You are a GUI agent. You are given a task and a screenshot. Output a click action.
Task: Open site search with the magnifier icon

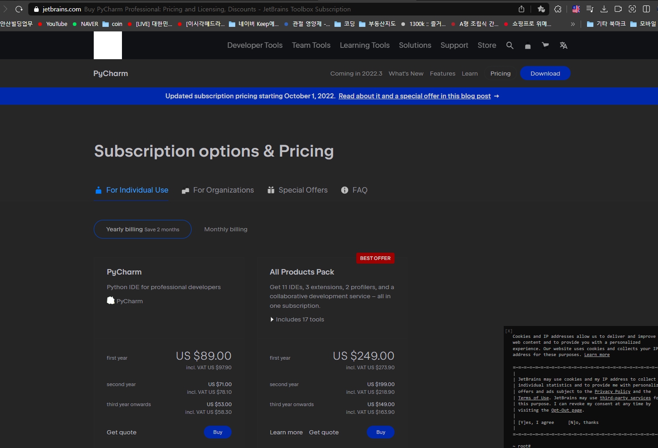(x=510, y=46)
